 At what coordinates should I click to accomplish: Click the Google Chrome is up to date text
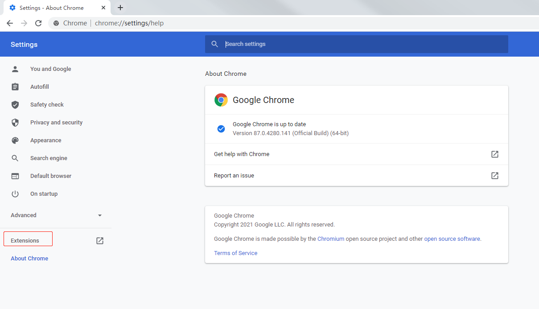[269, 124]
